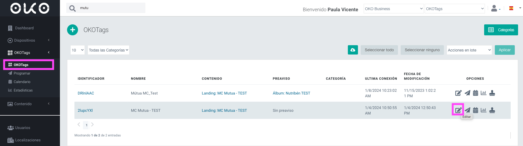Click the edit icon for Mútua MC_Test
The image size is (523, 146).
point(458,93)
